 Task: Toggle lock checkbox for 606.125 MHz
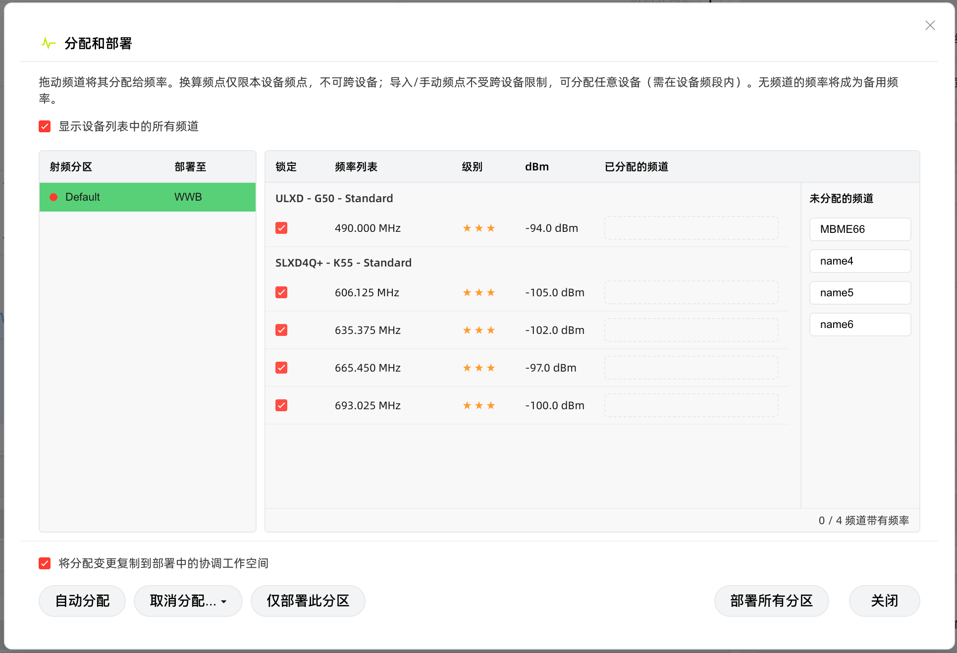coord(281,292)
